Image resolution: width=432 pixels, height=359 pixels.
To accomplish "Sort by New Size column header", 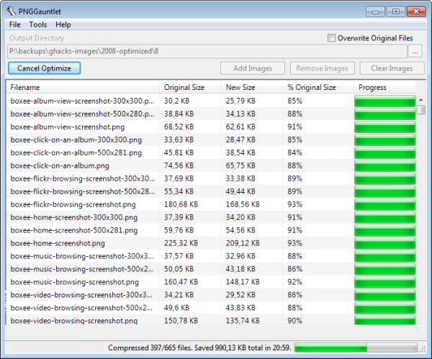I will 252,88.
